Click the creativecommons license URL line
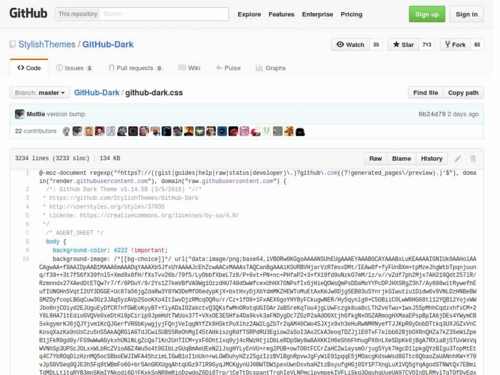The image size is (500, 375). 141,215
